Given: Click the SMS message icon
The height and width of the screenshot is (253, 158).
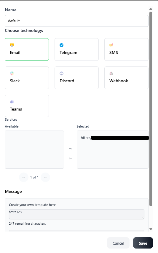Looking at the screenshot, I should (111, 45).
